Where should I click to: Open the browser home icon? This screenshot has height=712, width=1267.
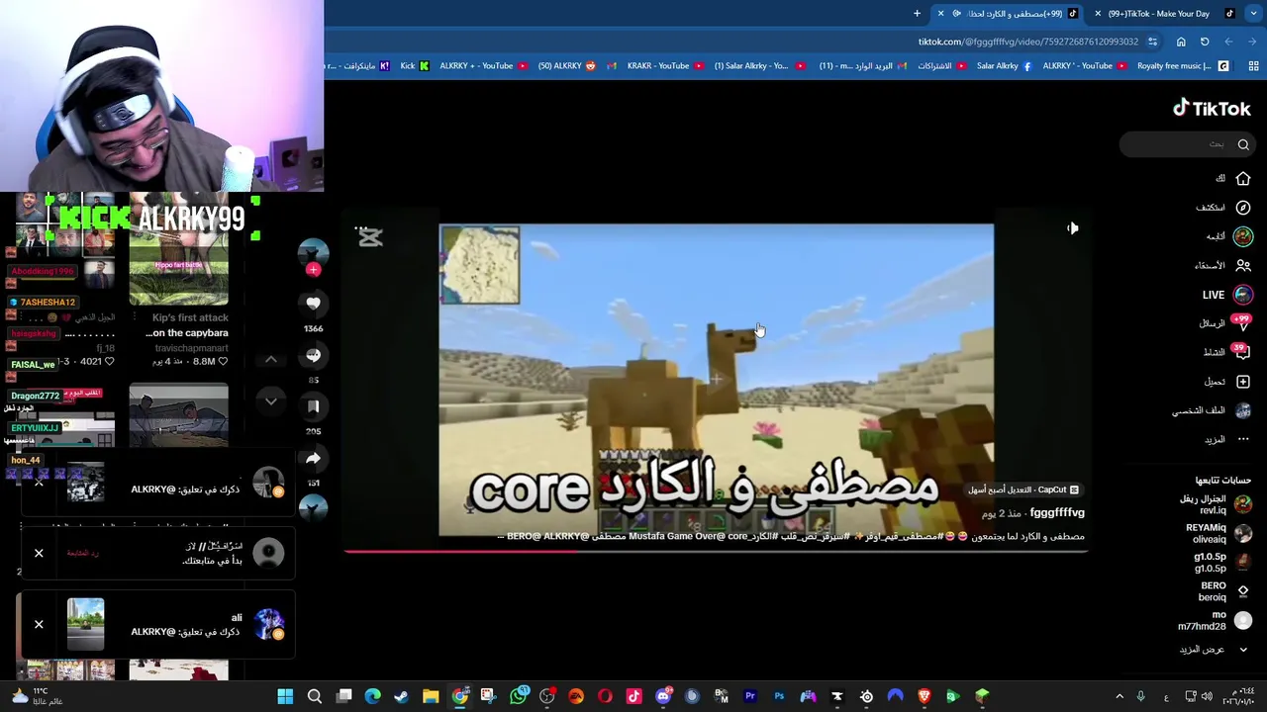click(x=1181, y=42)
